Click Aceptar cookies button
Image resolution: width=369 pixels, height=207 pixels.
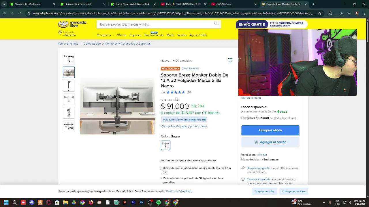click(264, 191)
